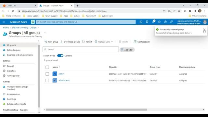Click the horizontal scrollbar under the table
The height and width of the screenshot is (117, 208).
click(97, 110)
